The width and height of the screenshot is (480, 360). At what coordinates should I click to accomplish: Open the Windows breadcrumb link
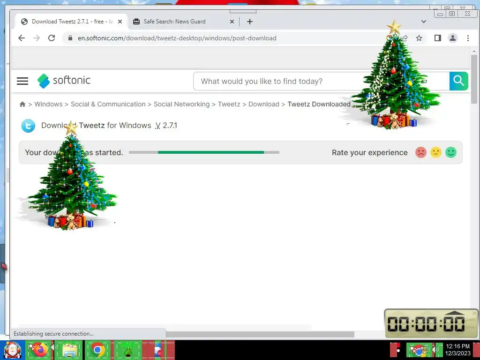click(x=48, y=104)
